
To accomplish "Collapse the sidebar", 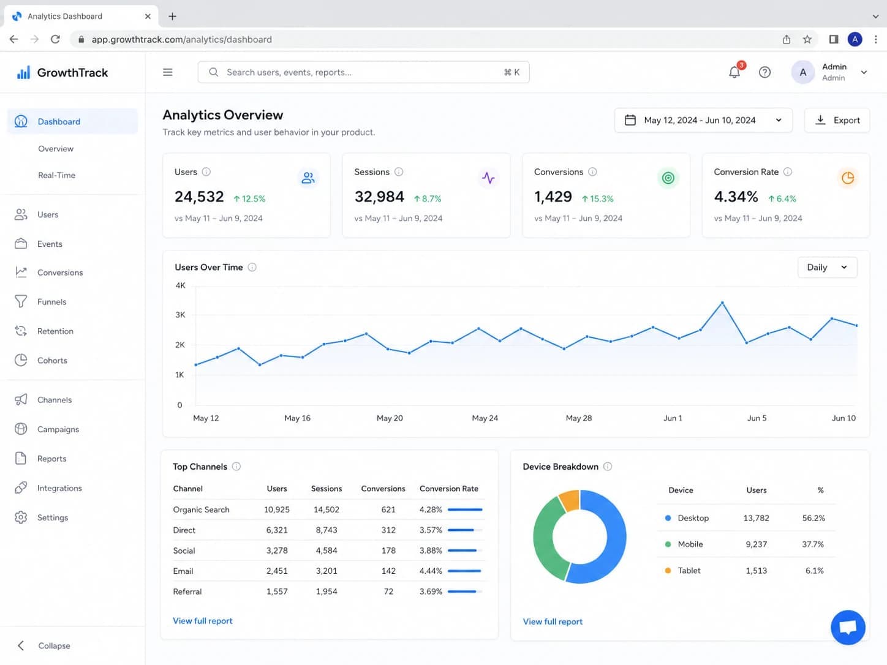I will tap(43, 645).
